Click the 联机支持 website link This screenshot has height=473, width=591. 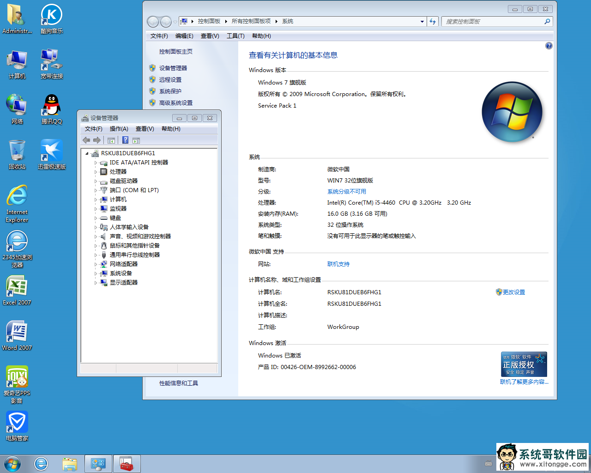point(338,264)
